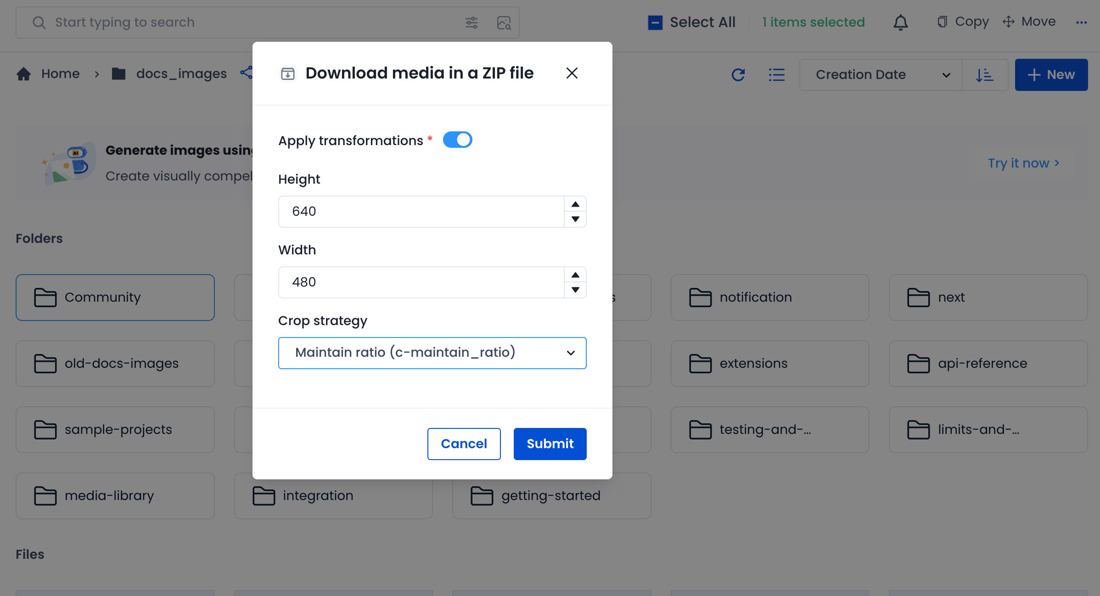Open the Crop strategy dropdown

[432, 353]
